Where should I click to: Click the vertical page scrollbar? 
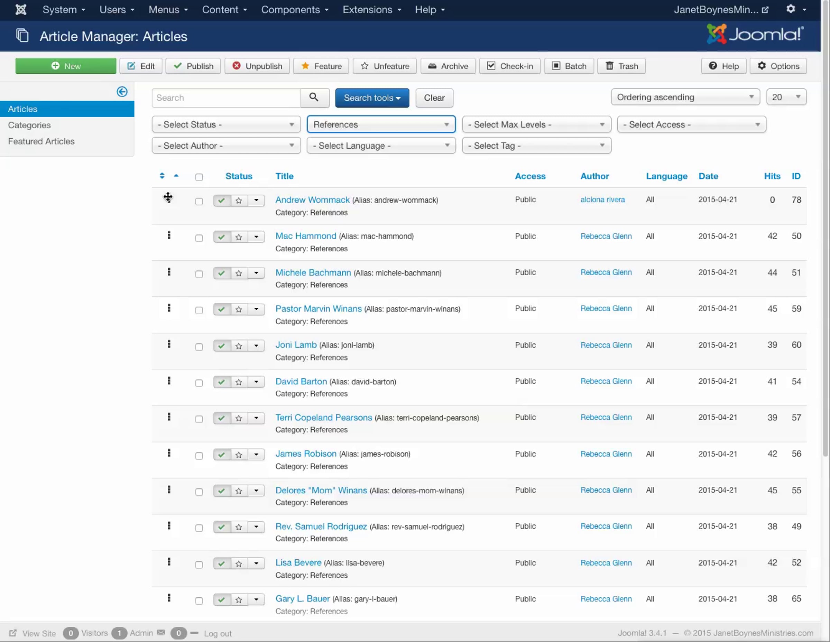pos(825,228)
